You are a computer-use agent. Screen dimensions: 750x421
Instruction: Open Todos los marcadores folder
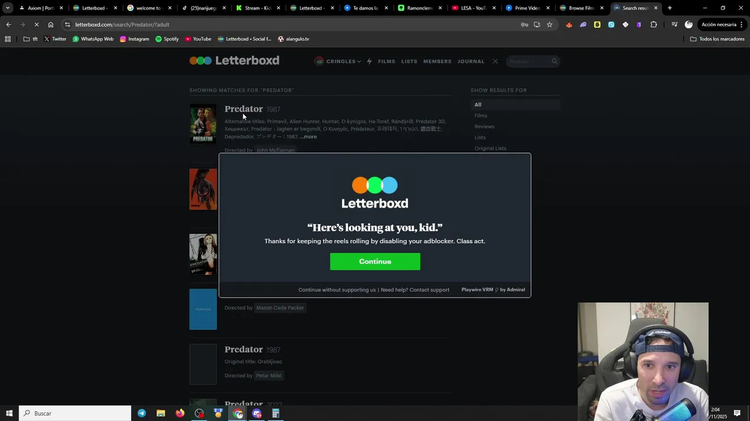(x=717, y=39)
